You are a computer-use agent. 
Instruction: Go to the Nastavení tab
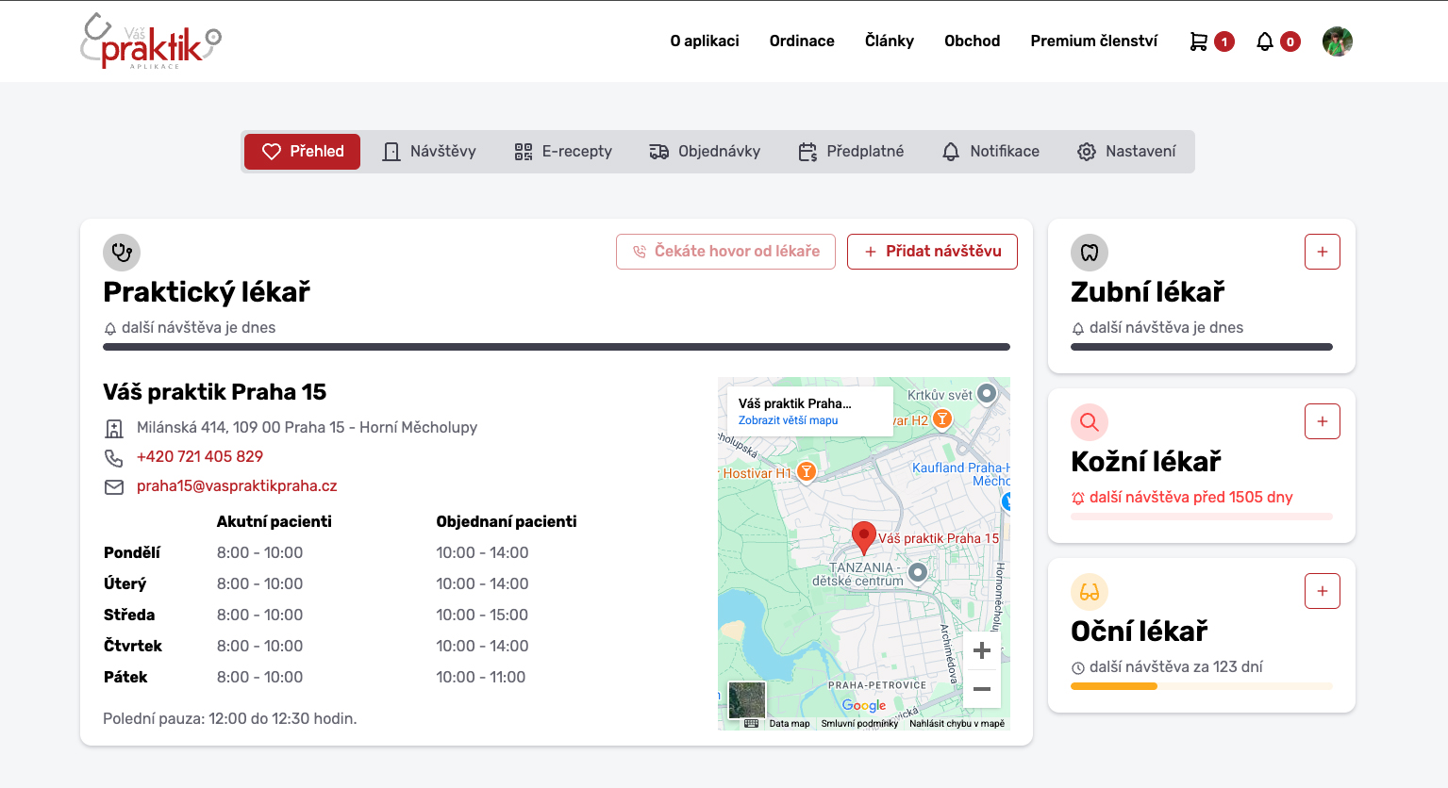click(x=1126, y=152)
